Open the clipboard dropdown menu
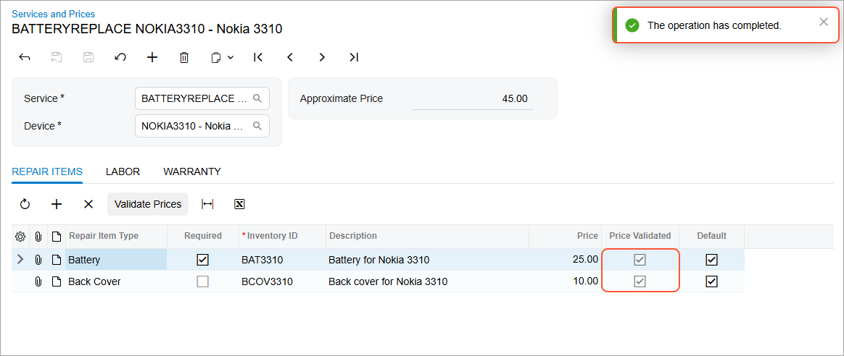This screenshot has height=356, width=844. (x=222, y=57)
